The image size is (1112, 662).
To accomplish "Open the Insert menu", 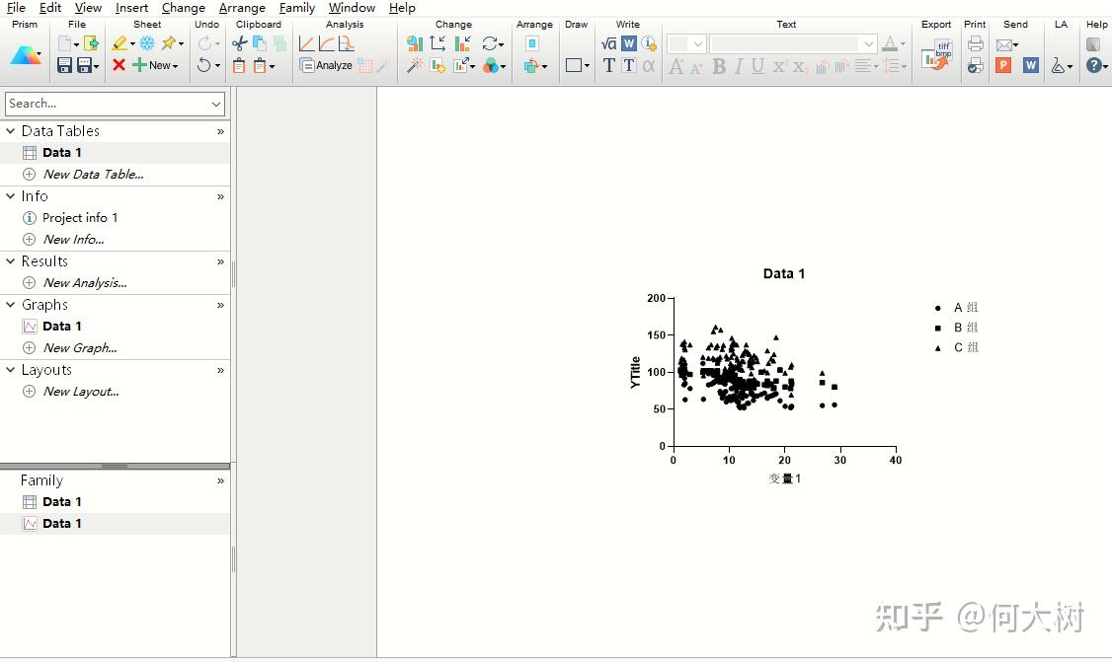I will click(x=132, y=8).
